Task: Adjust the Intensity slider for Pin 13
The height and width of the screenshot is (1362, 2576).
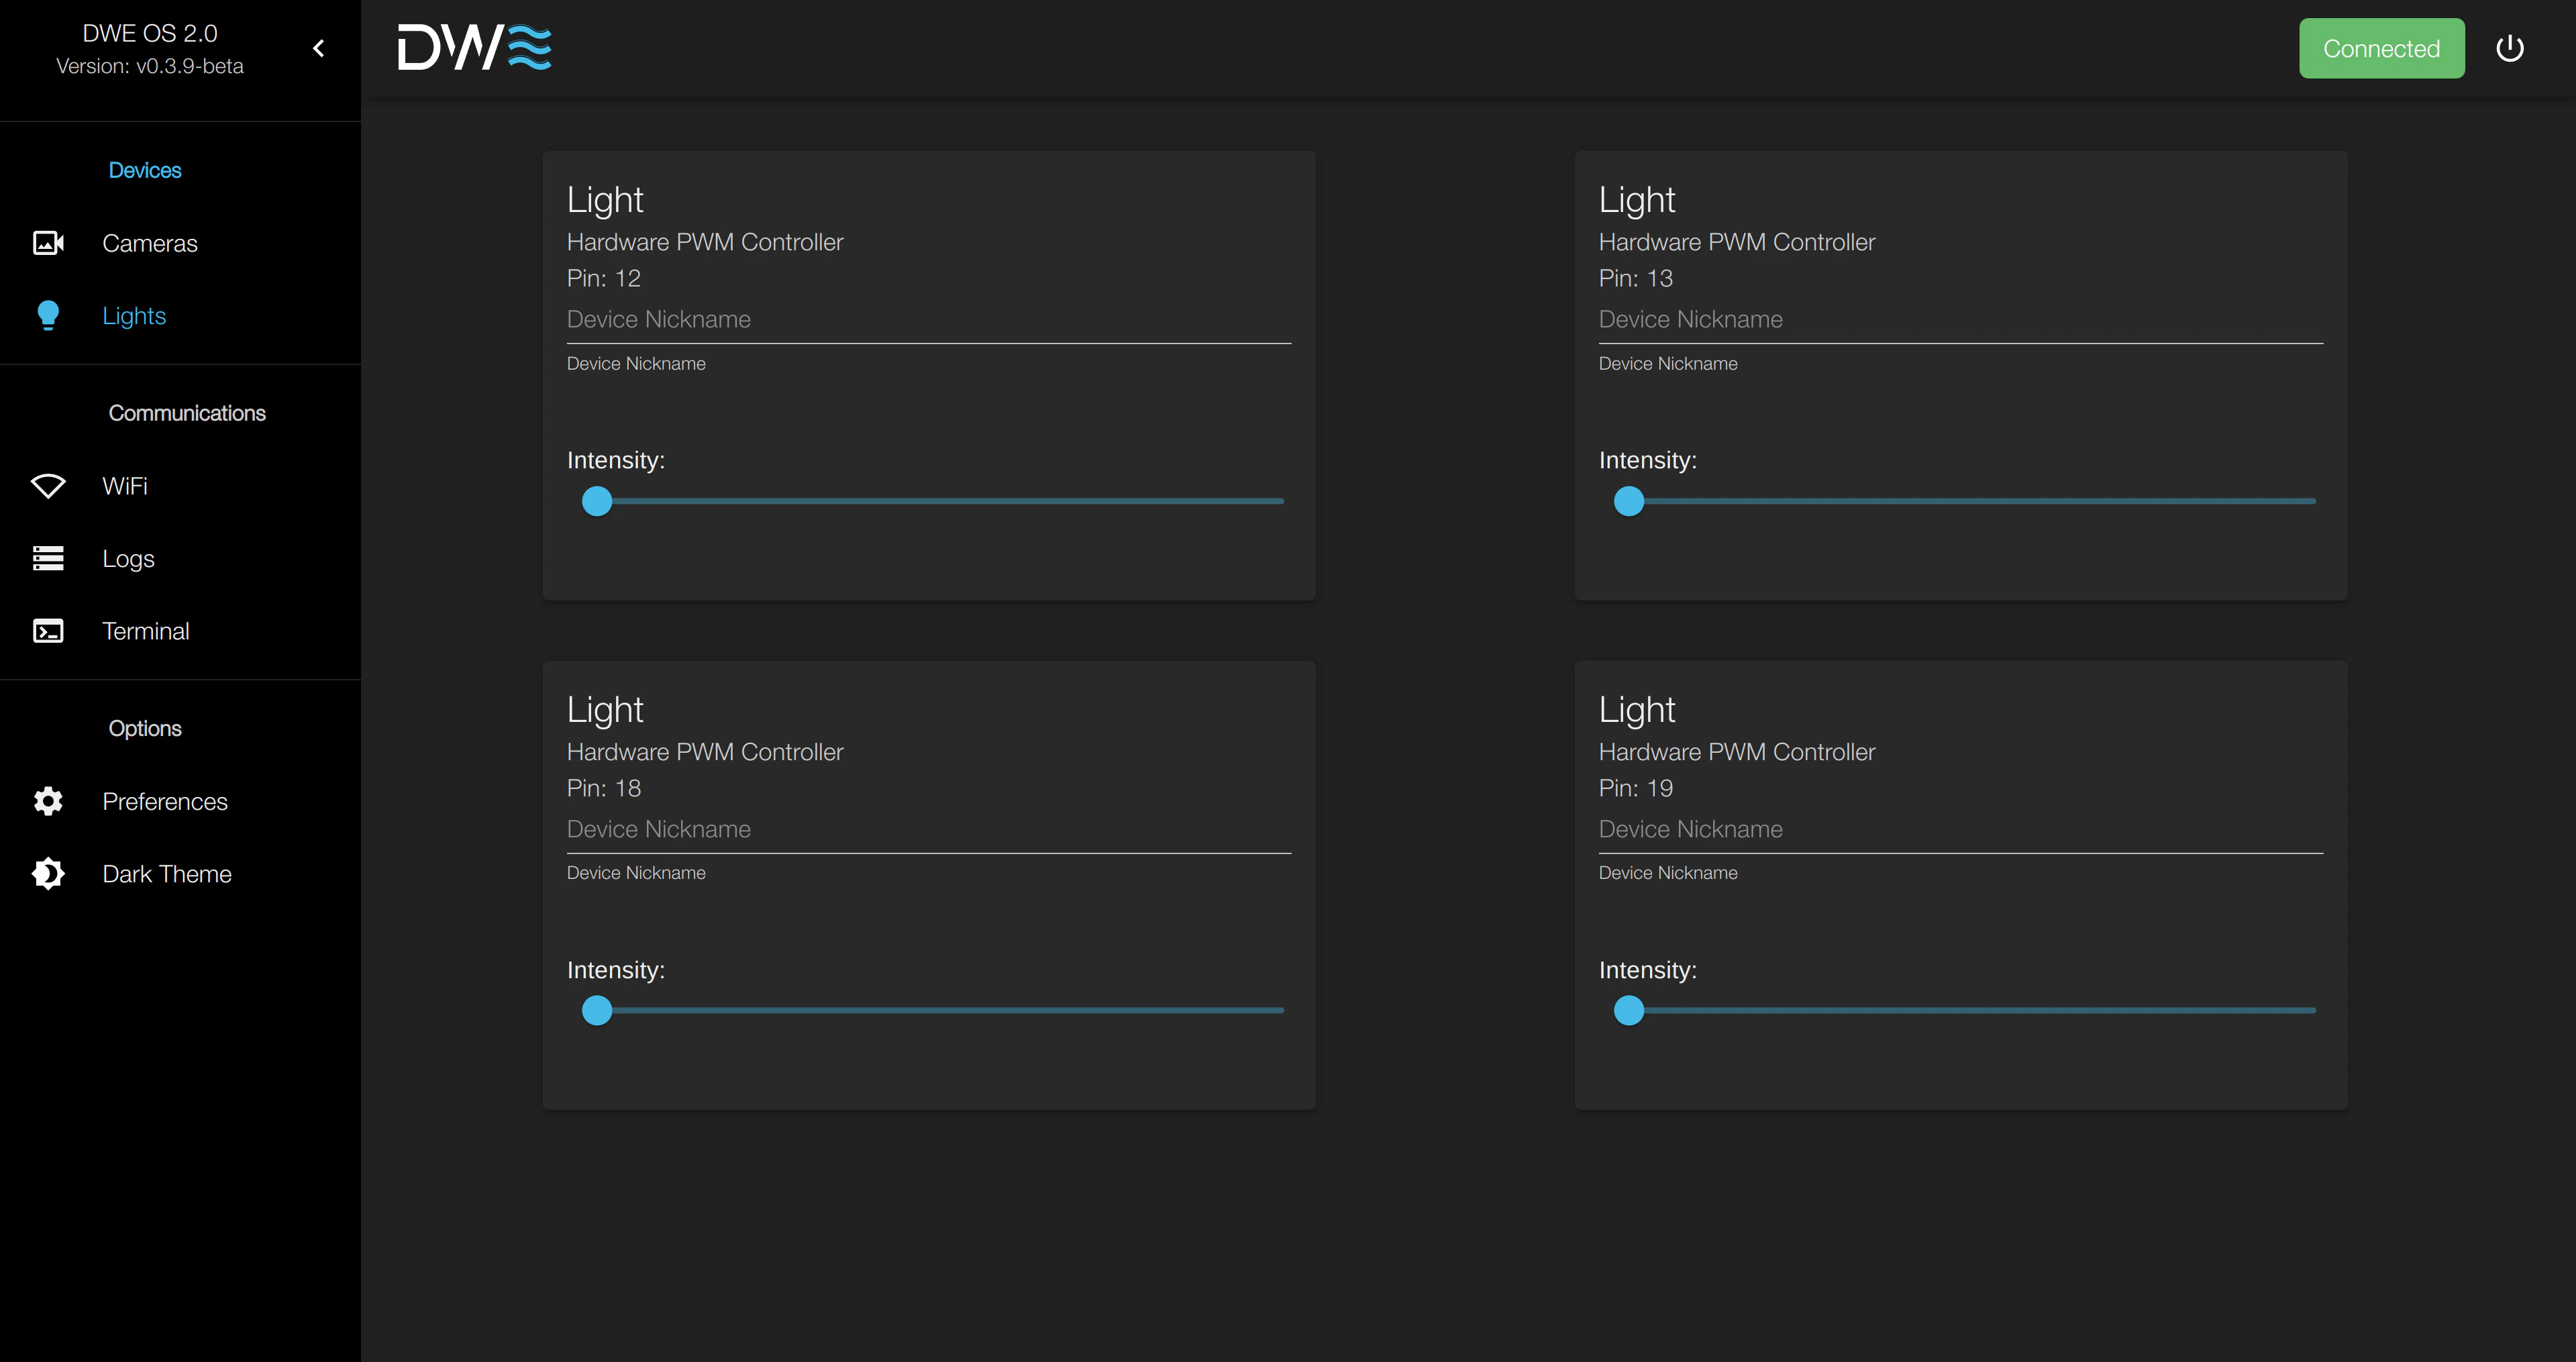Action: [1629, 501]
